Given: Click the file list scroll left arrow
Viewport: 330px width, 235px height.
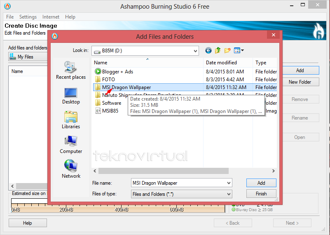Looking at the screenshot, I should (x=95, y=171).
